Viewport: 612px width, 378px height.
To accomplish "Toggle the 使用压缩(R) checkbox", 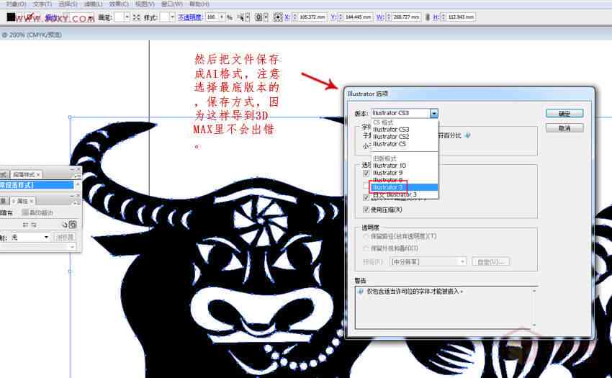I will [366, 210].
